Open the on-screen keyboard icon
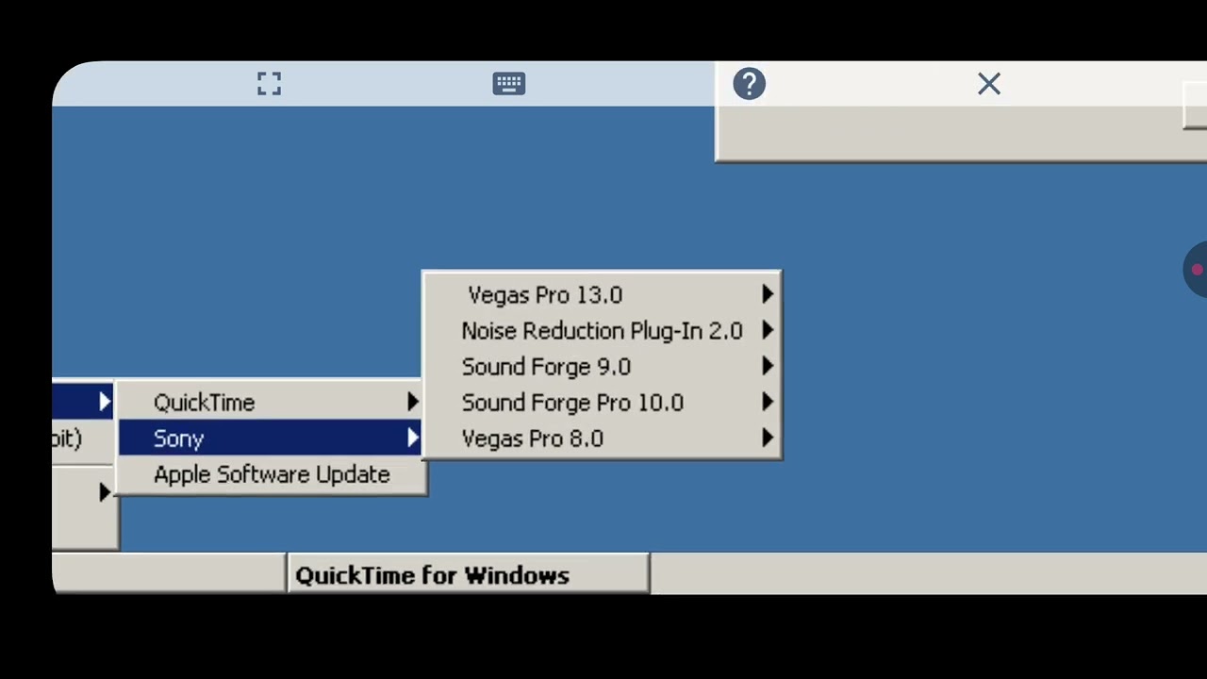 point(509,84)
